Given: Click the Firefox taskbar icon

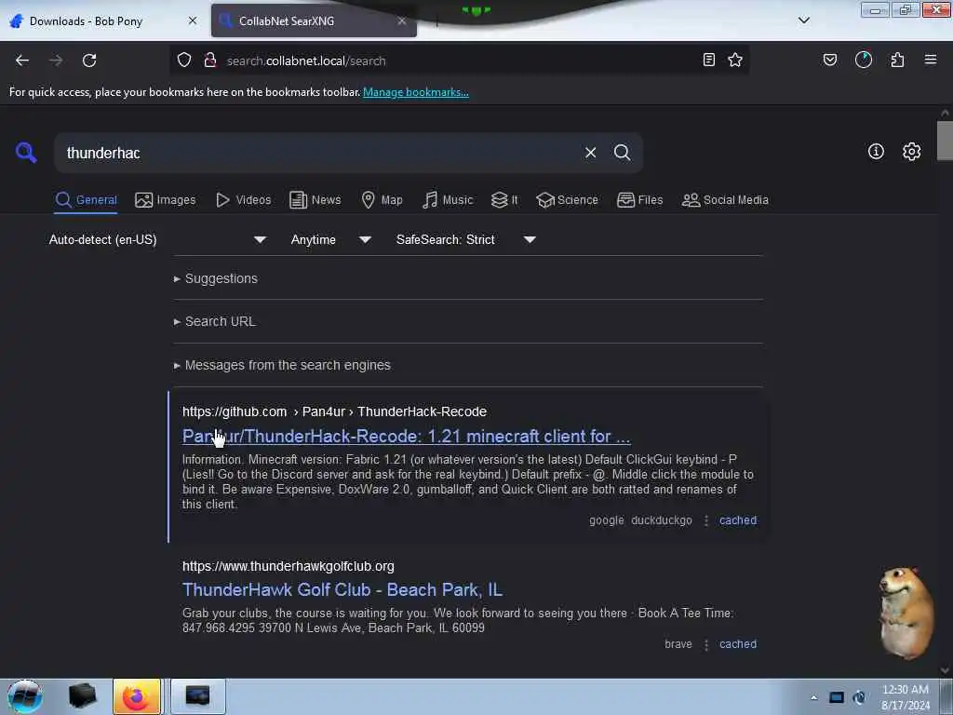Looking at the screenshot, I should click(x=137, y=696).
